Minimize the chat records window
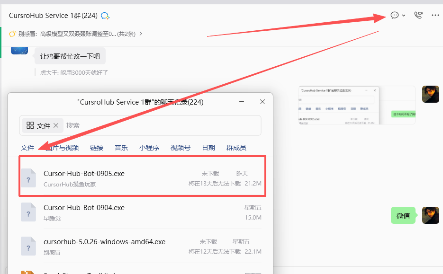 click(242, 102)
